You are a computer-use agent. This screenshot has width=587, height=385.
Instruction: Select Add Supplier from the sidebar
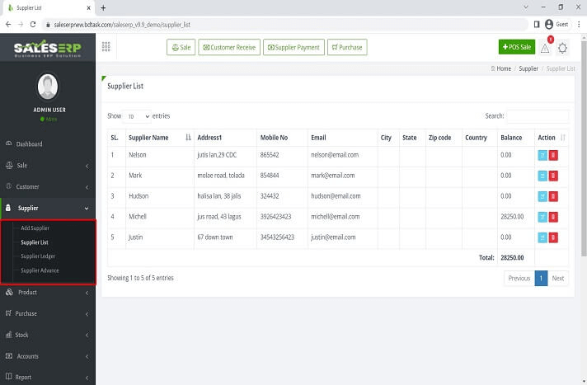point(35,228)
